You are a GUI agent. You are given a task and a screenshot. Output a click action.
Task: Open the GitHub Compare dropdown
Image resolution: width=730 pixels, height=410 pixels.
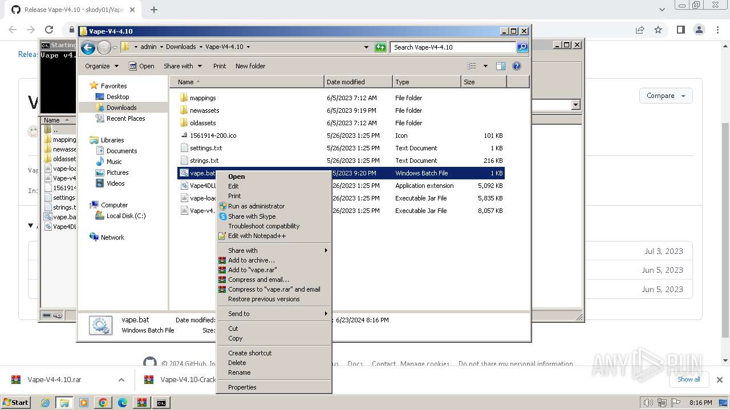coord(666,96)
